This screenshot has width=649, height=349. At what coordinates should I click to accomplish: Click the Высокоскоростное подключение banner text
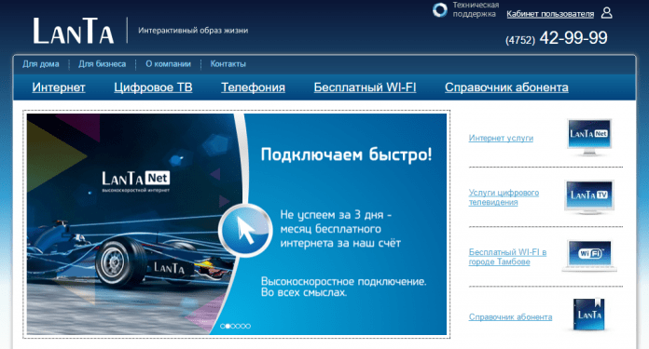tap(343, 287)
